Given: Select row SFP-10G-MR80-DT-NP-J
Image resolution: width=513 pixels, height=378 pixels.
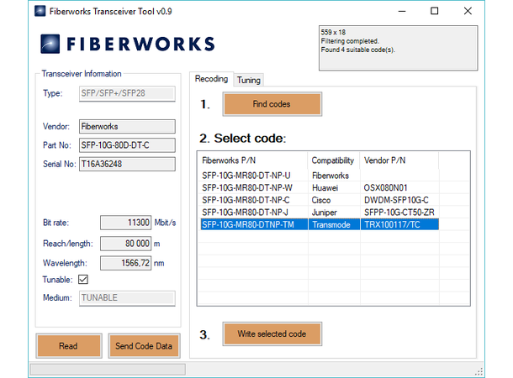Looking at the screenshot, I should coord(320,213).
